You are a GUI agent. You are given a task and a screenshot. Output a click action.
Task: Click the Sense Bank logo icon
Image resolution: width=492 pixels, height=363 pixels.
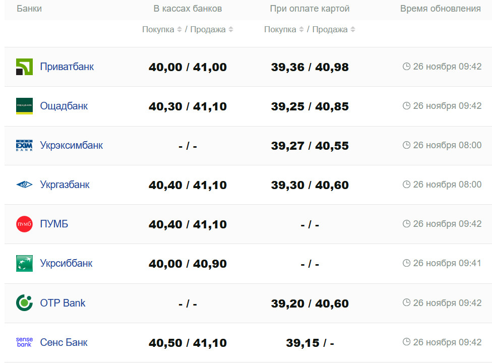coord(24,342)
